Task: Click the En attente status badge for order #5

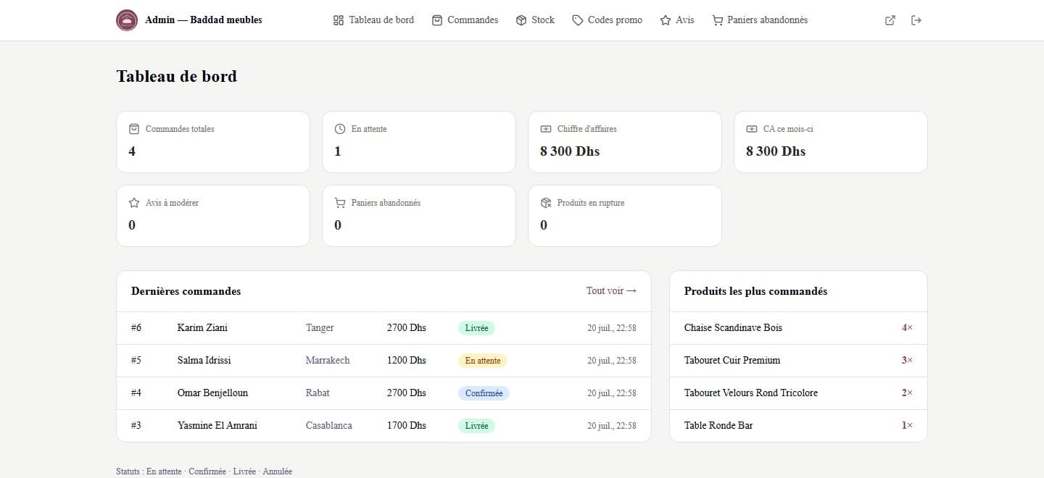Action: pyautogui.click(x=482, y=361)
